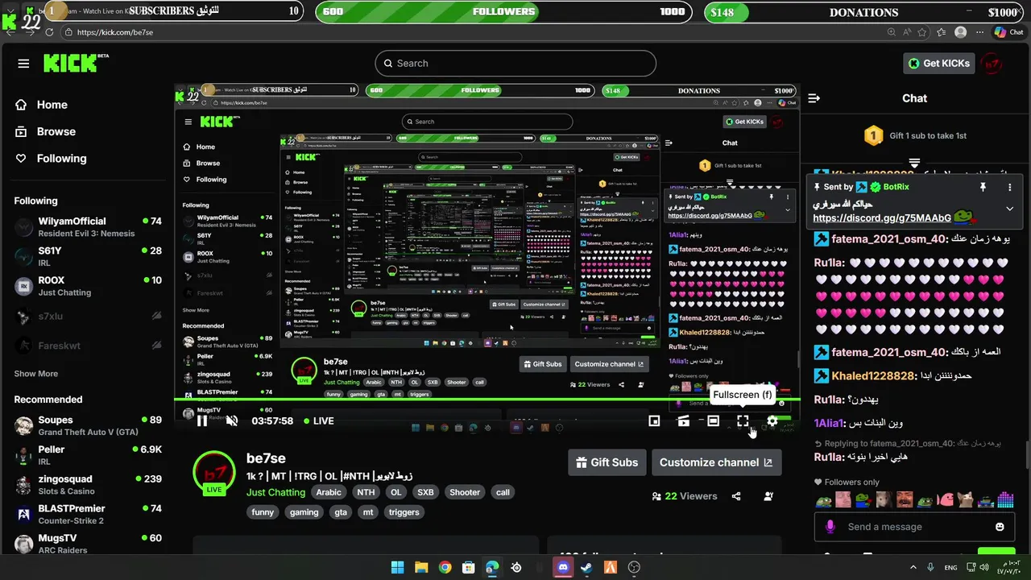The image size is (1031, 580).
Task: Select the OL tag
Action: (395, 492)
